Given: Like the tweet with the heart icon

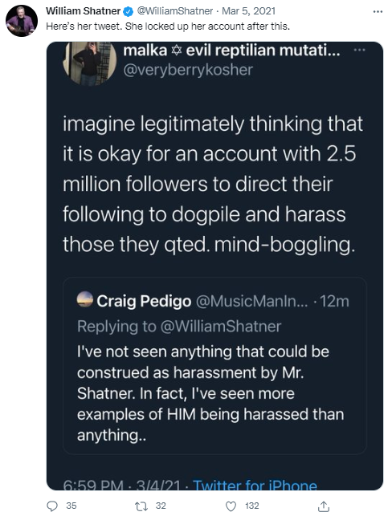Looking at the screenshot, I should (x=231, y=506).
